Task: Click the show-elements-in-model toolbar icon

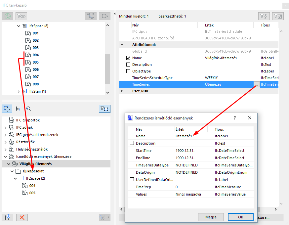Action: point(104,16)
